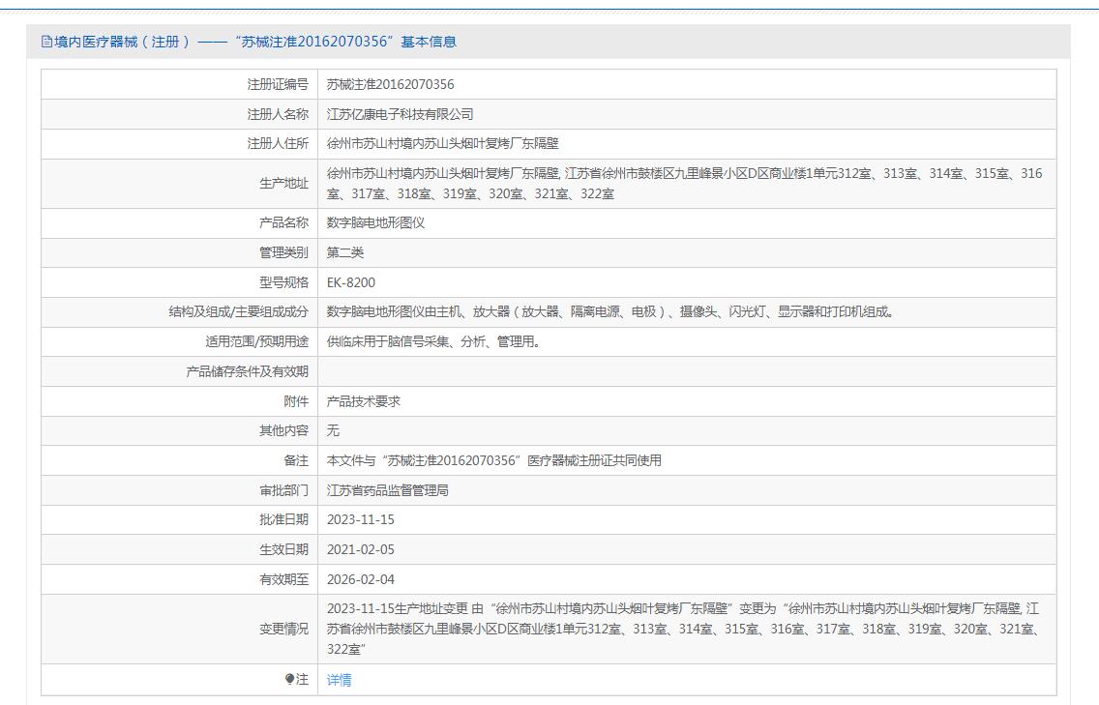Click the expiry date 2026-02-04

(361, 579)
